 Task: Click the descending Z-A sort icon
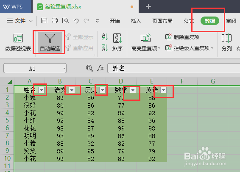[105, 48]
